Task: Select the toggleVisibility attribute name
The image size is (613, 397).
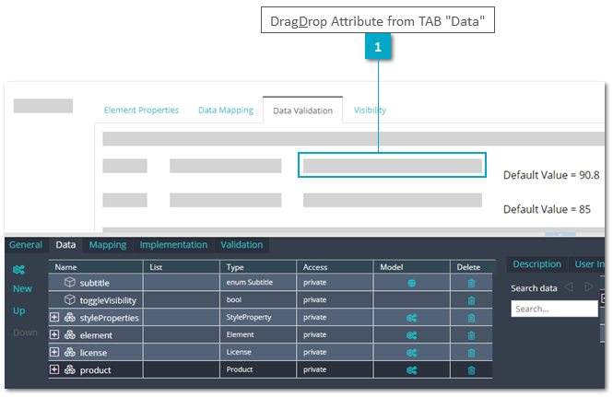Action: (108, 300)
